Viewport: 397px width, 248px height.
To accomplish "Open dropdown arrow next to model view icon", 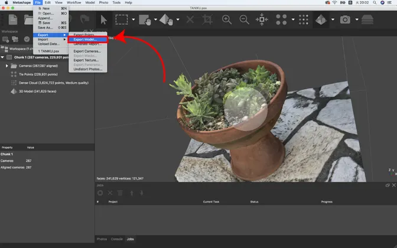I will [333, 19].
